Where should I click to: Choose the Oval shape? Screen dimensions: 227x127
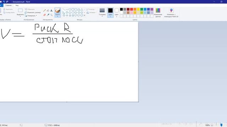click(70, 10)
